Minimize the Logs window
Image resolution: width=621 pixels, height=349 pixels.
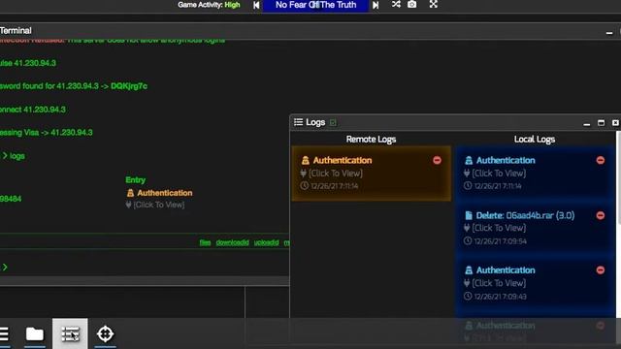586,123
